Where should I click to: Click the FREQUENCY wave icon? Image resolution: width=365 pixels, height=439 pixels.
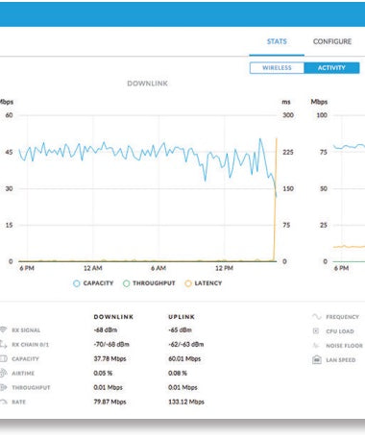tap(316, 317)
